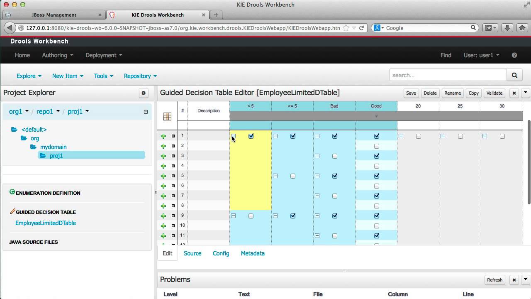Switch to the Metadata tab
The image size is (531, 299).
[253, 253]
